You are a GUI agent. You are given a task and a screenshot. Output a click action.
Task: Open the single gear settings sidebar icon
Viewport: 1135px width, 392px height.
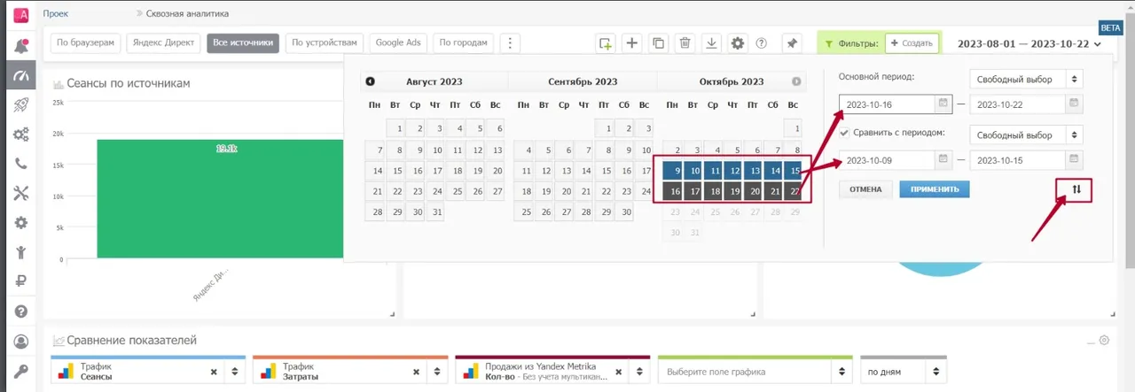20,223
